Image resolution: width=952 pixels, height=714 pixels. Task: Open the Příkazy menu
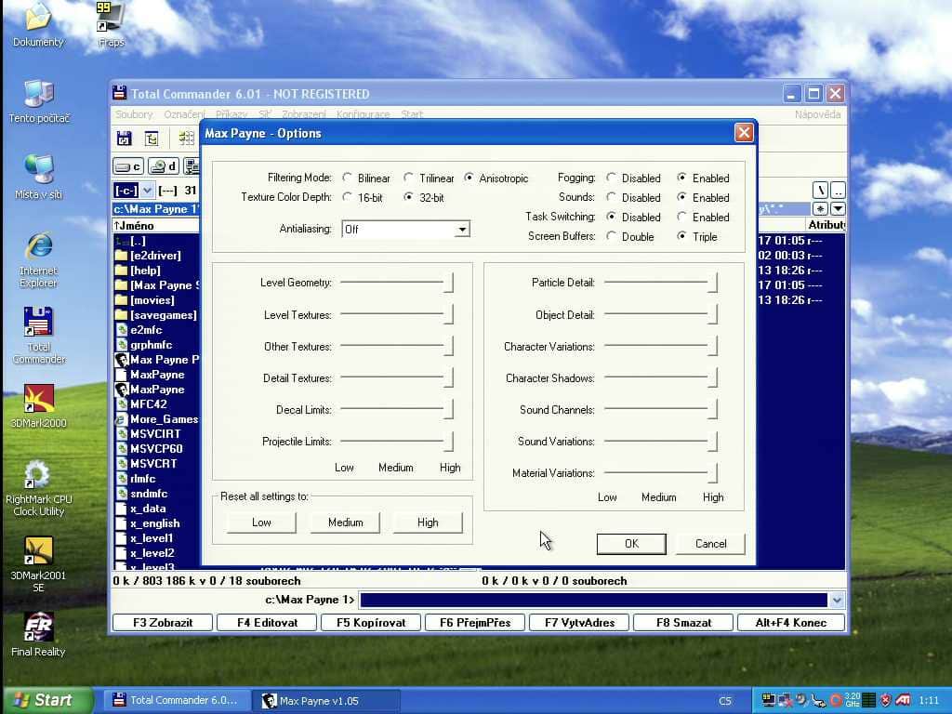pyautogui.click(x=231, y=114)
